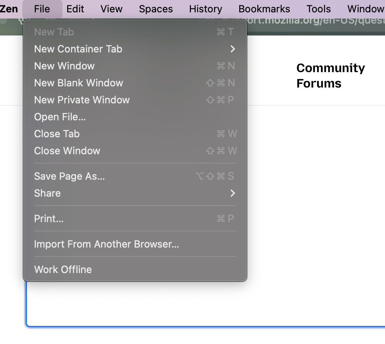Select Import From Another Browser…
The width and height of the screenshot is (385, 344).
135,244
